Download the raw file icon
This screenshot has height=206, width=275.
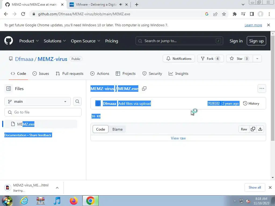click(260, 129)
